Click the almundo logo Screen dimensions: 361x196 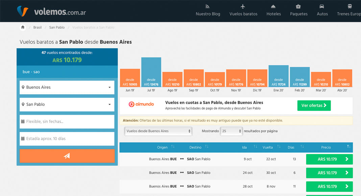(x=141, y=104)
